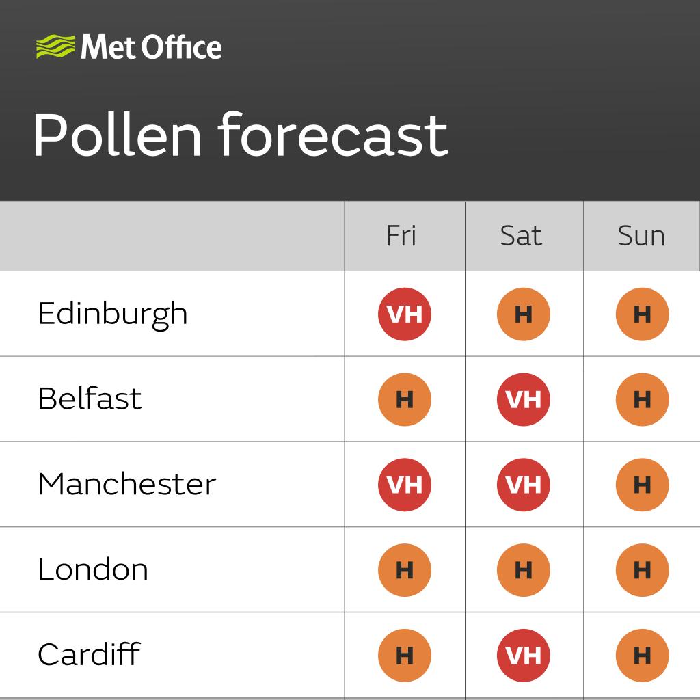The image size is (700, 700).
Task: Click the Met Office logo
Action: click(129, 47)
